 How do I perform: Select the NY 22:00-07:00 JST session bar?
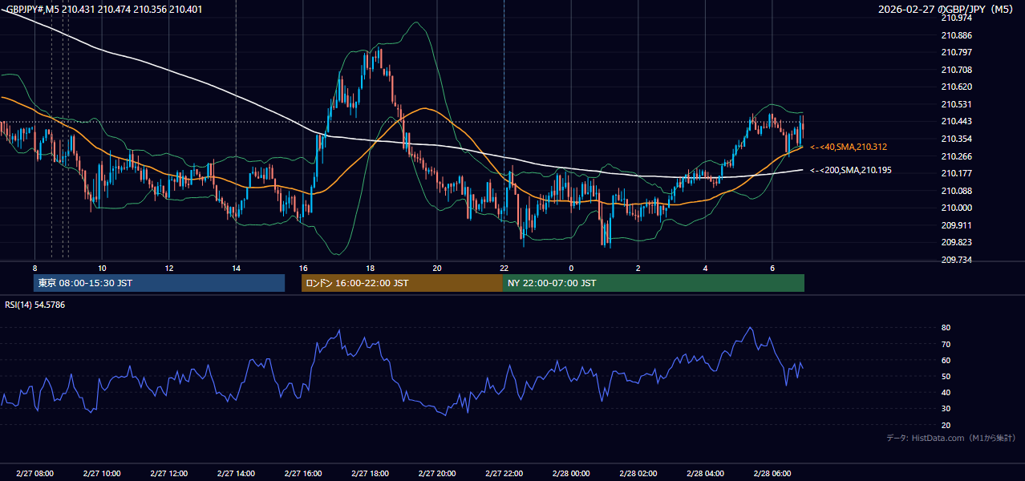click(654, 283)
